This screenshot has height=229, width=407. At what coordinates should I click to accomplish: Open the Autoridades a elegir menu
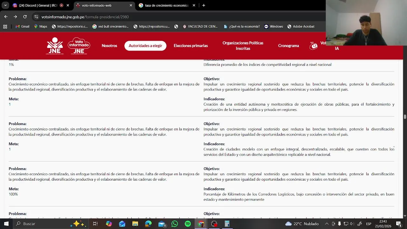[145, 46]
